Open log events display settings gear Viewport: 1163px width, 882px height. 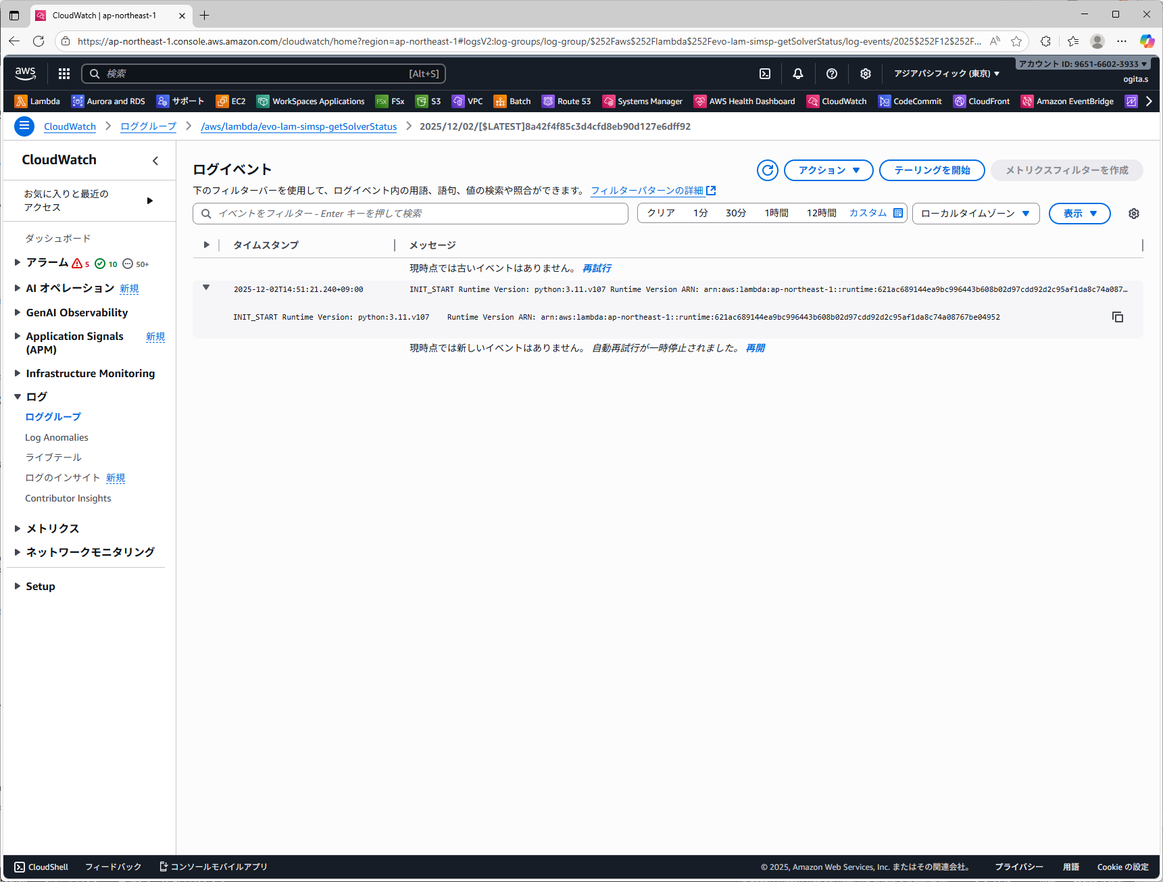pyautogui.click(x=1133, y=214)
